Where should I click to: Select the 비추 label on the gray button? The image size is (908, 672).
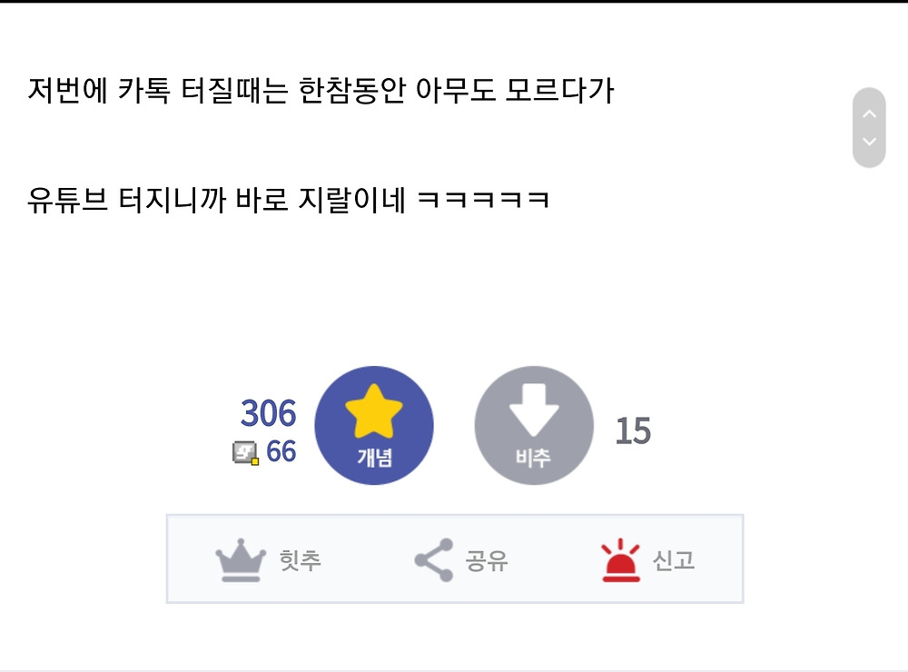point(533,458)
